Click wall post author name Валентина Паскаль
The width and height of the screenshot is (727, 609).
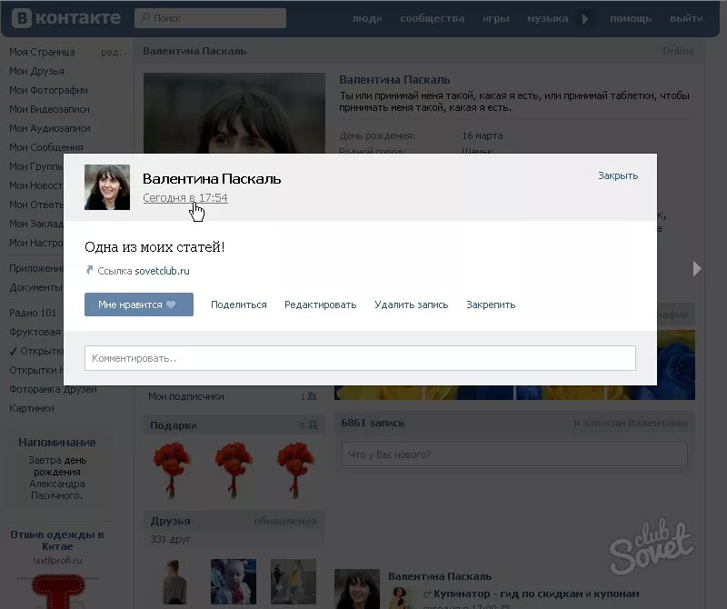[x=440, y=576]
